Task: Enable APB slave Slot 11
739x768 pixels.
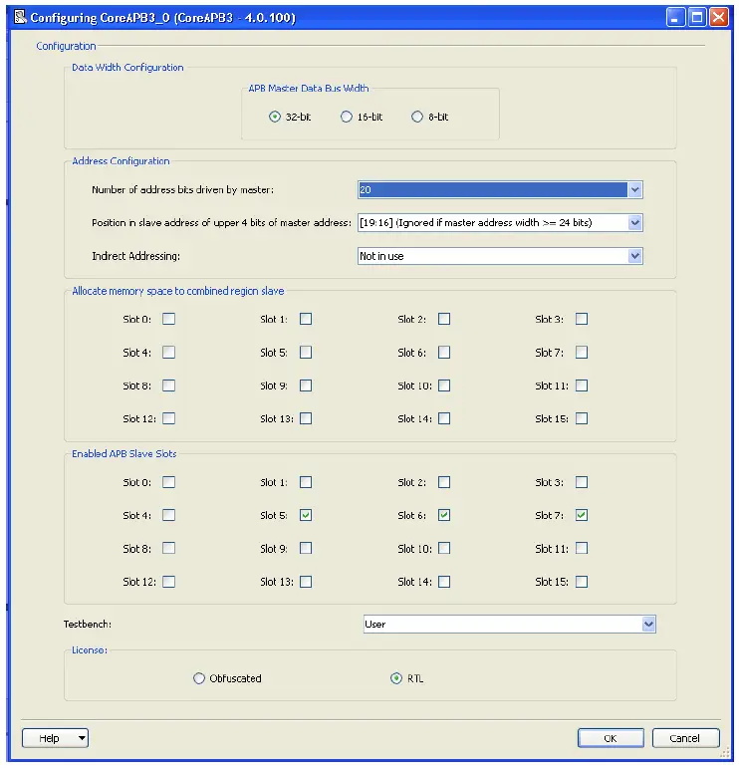Action: (x=582, y=548)
